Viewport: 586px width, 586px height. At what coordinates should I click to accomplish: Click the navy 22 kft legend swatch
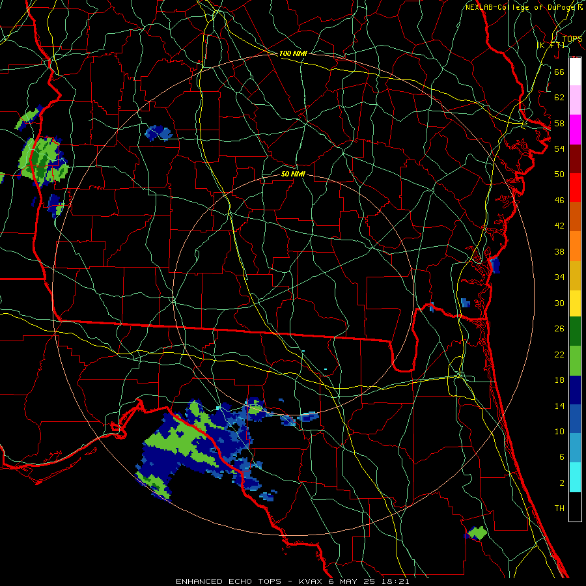tap(575, 390)
